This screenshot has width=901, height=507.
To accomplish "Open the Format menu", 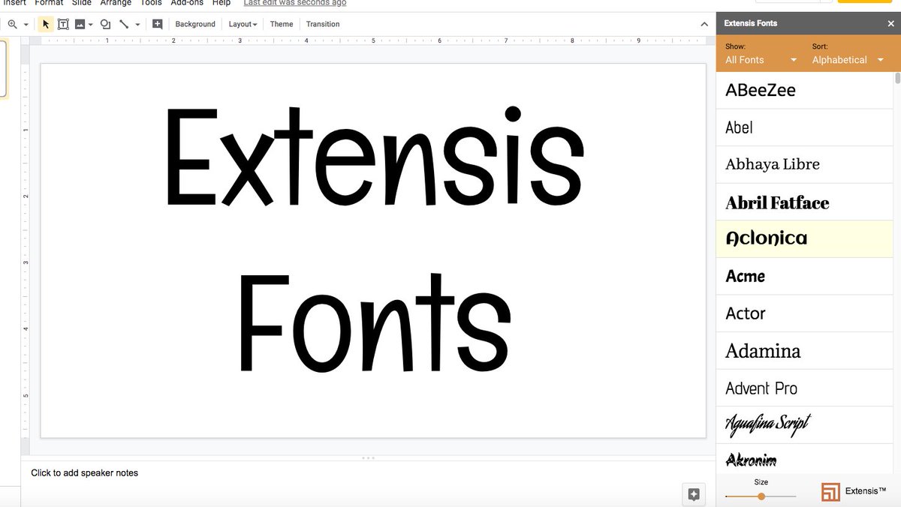I will (x=49, y=3).
